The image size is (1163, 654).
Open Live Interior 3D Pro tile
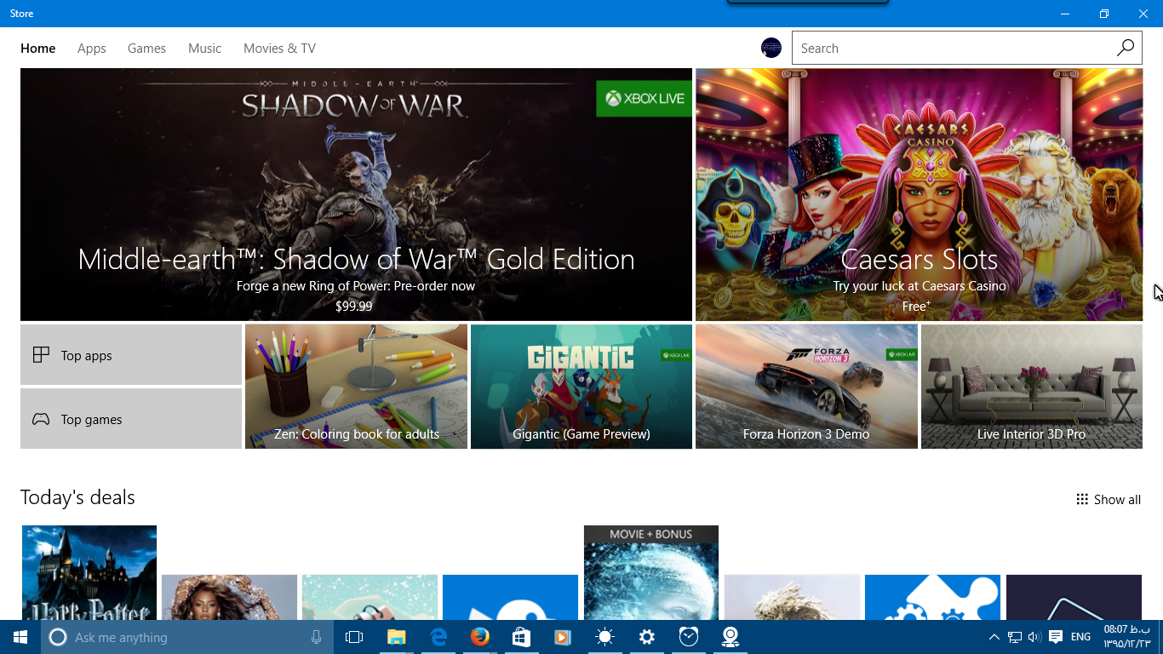pos(1032,387)
